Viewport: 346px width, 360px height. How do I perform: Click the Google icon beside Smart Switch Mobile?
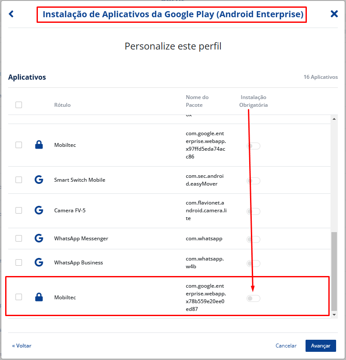[39, 180]
